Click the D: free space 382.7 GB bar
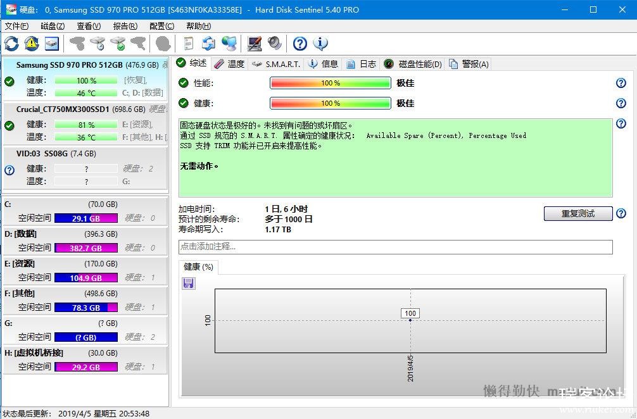Image resolution: width=637 pixels, height=419 pixels. pos(85,248)
